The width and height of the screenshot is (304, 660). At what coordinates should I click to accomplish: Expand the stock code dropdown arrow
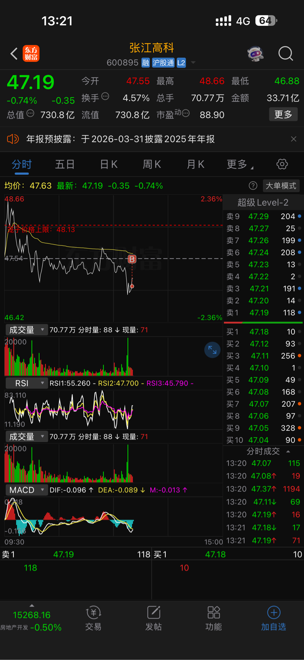(193, 63)
